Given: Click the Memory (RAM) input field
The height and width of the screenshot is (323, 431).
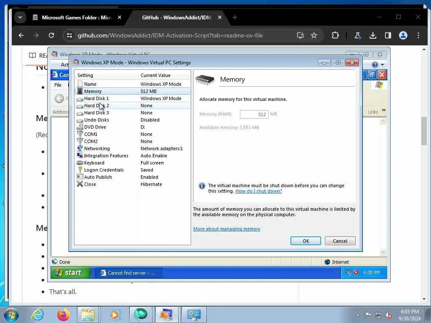Looking at the screenshot, I should click(254, 114).
